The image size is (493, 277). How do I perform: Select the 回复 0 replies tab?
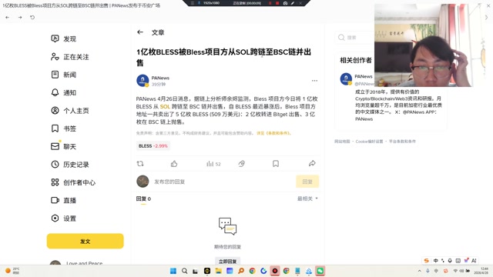143,199
